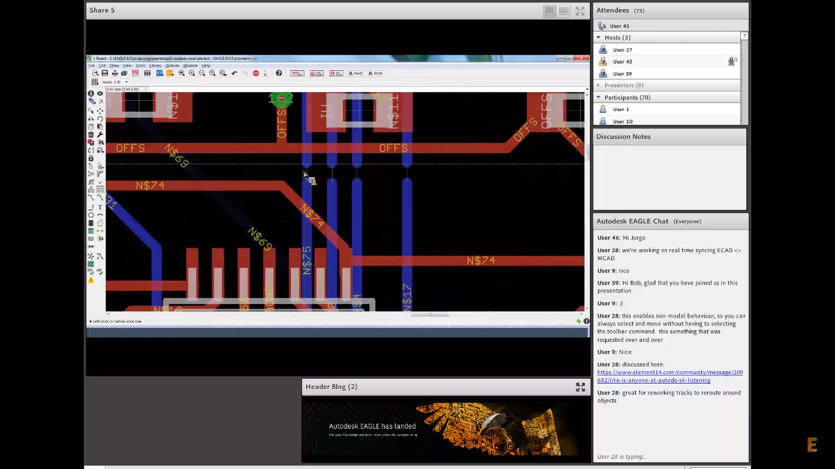This screenshot has height=469, width=835.
Task: Open the Grid settings icon
Action: tap(95, 82)
